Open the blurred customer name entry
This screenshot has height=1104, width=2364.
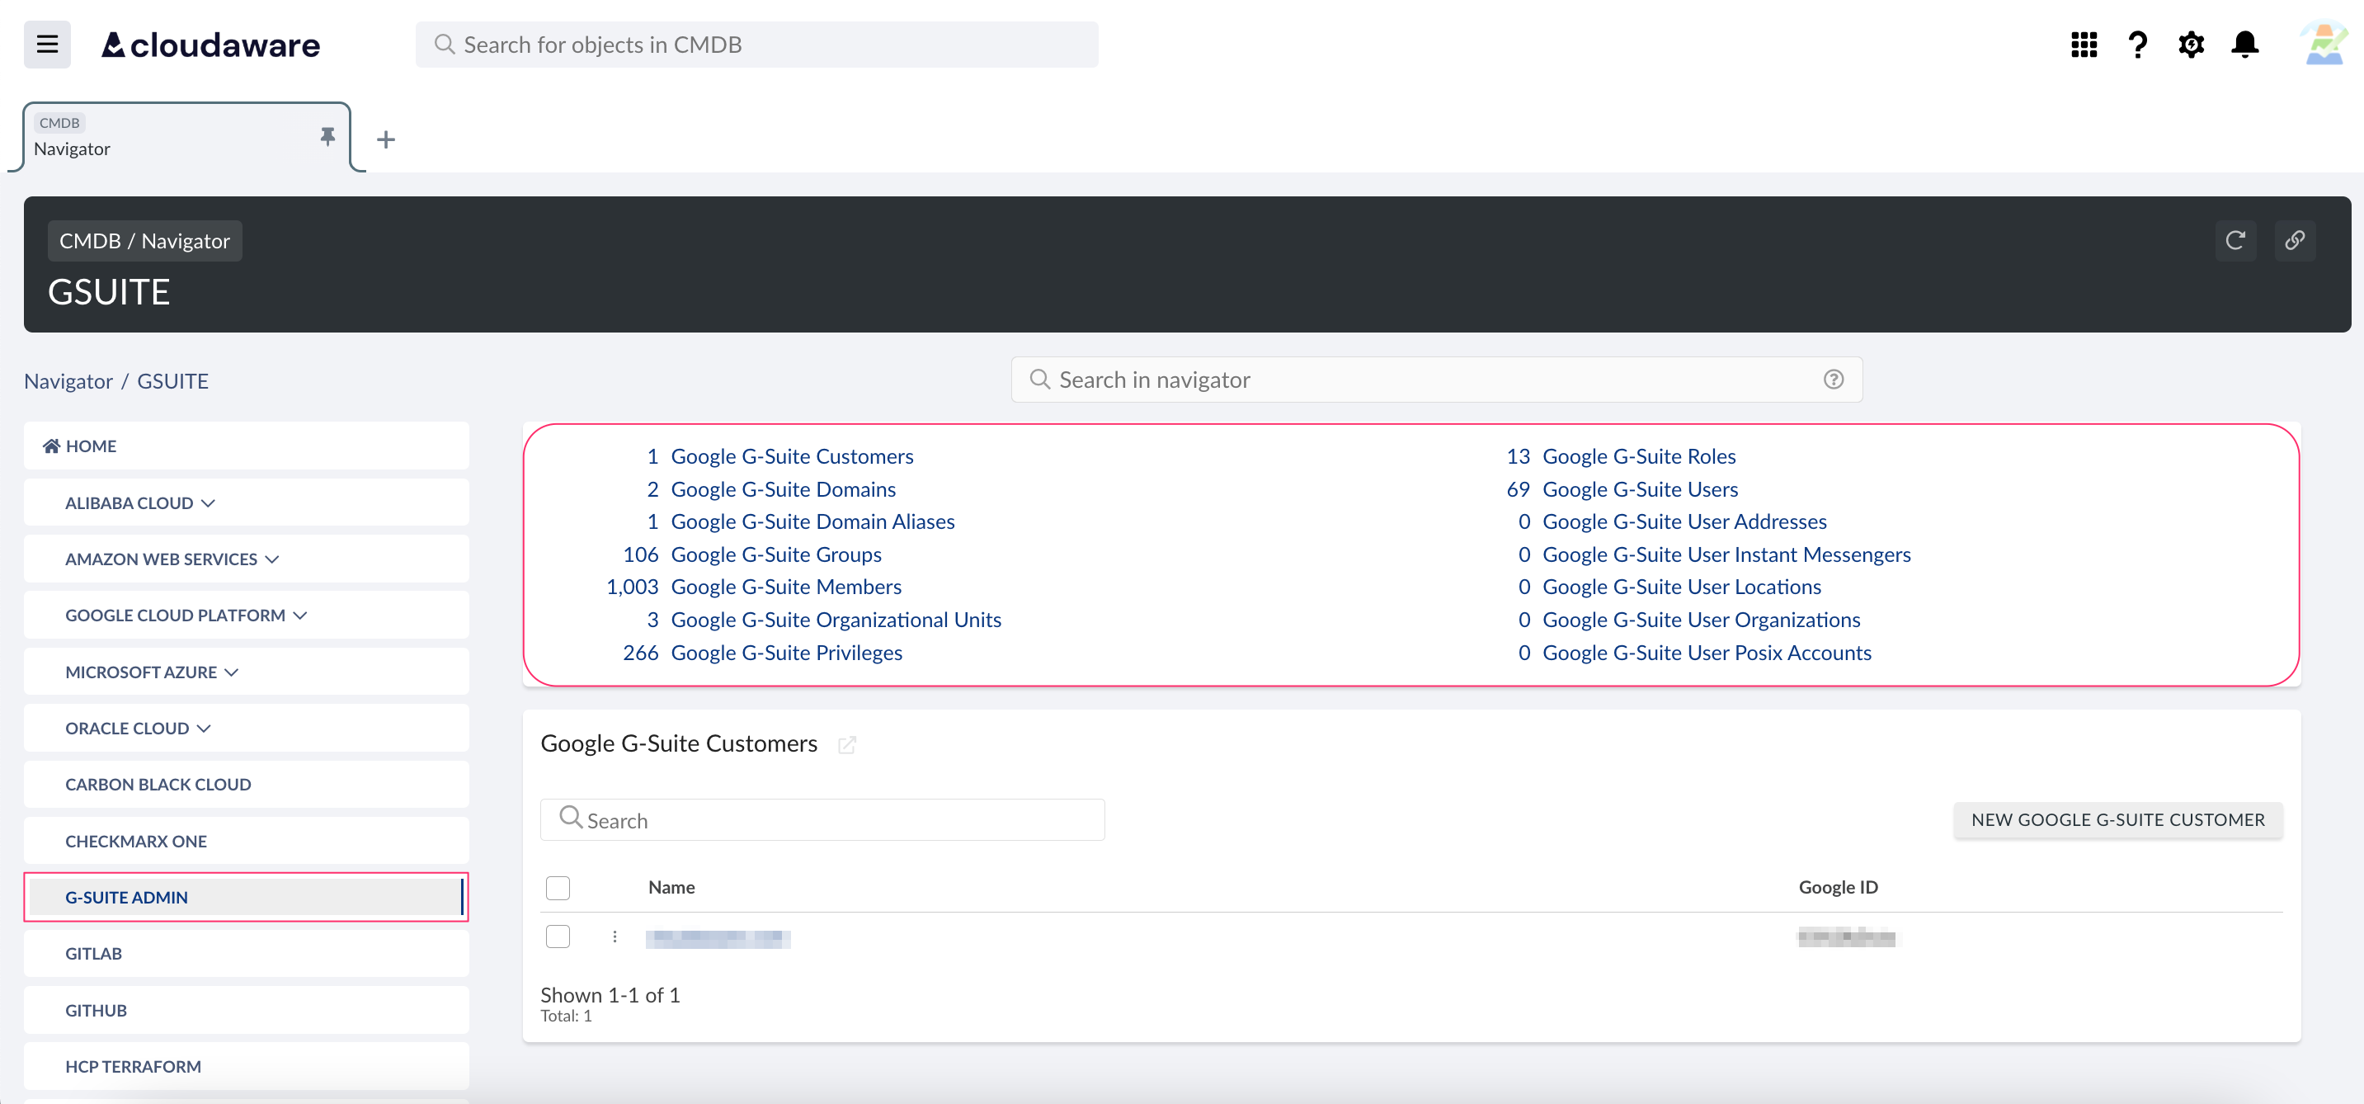point(718,938)
